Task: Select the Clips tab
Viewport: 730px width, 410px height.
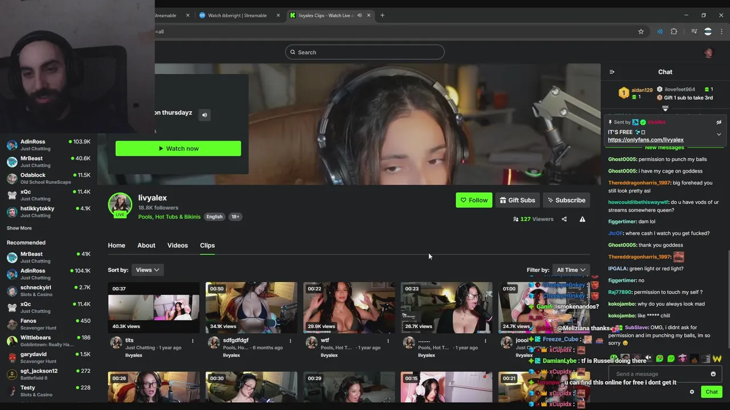Action: pyautogui.click(x=207, y=245)
